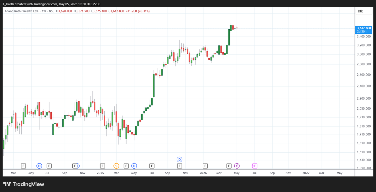Click the open value O3,620.000

click(65, 11)
